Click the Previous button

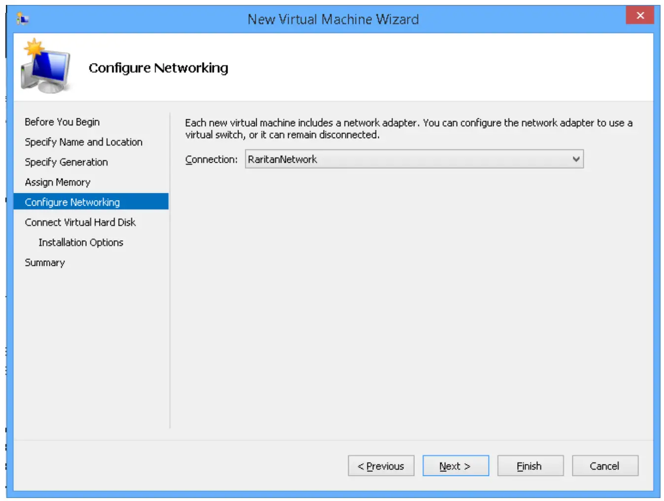381,466
